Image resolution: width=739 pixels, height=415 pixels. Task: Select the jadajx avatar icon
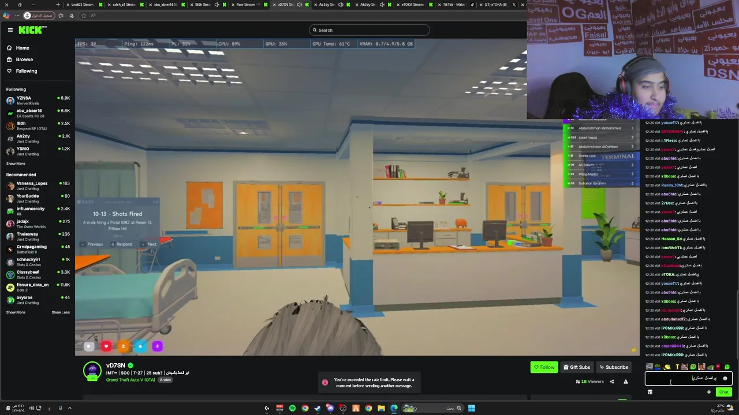tap(10, 224)
